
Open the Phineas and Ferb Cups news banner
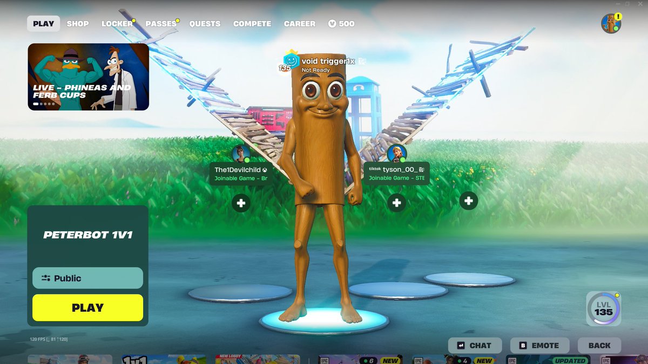click(x=89, y=77)
